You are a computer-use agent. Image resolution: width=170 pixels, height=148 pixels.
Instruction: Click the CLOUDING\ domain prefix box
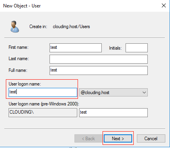(43, 112)
